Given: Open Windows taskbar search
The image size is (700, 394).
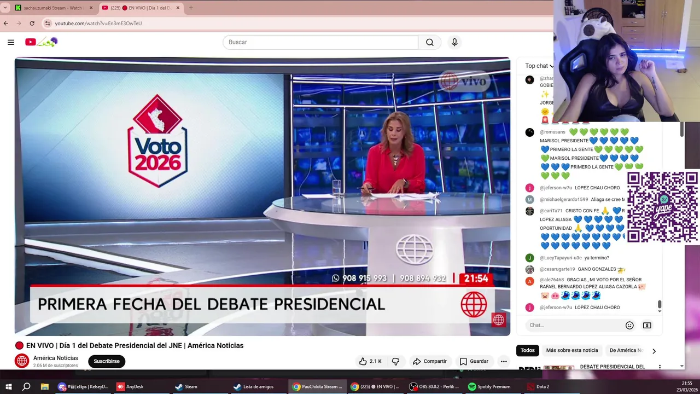Looking at the screenshot, I should [x=26, y=386].
